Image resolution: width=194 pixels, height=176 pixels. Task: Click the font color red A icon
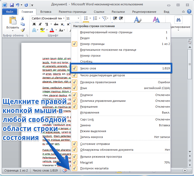[x=52, y=30]
